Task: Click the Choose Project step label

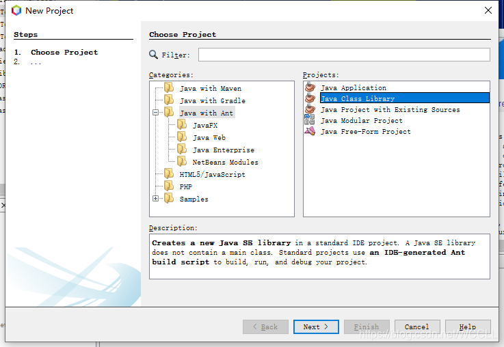Action: pyautogui.click(x=64, y=52)
